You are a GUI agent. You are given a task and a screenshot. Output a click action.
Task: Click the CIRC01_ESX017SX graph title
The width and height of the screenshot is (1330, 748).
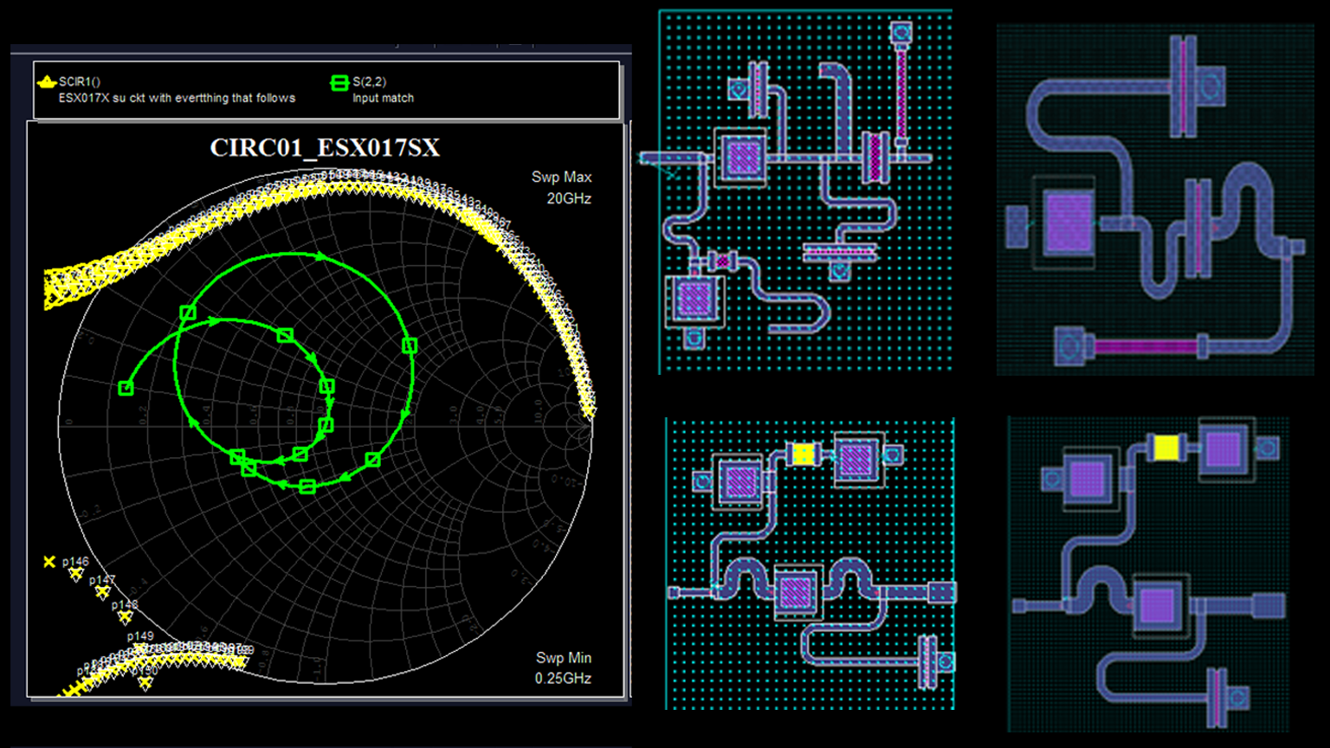pyautogui.click(x=325, y=148)
